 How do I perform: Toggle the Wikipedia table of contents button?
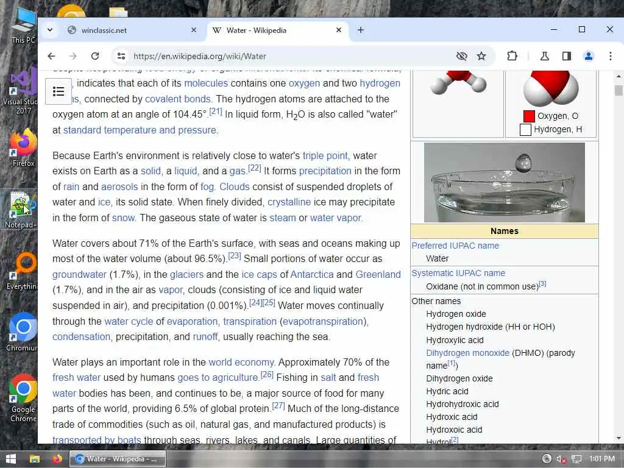coord(58,91)
